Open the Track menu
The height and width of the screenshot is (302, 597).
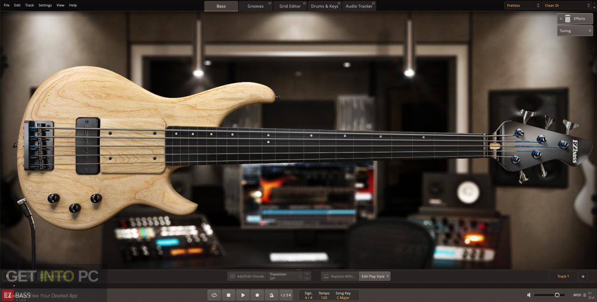[x=29, y=5]
